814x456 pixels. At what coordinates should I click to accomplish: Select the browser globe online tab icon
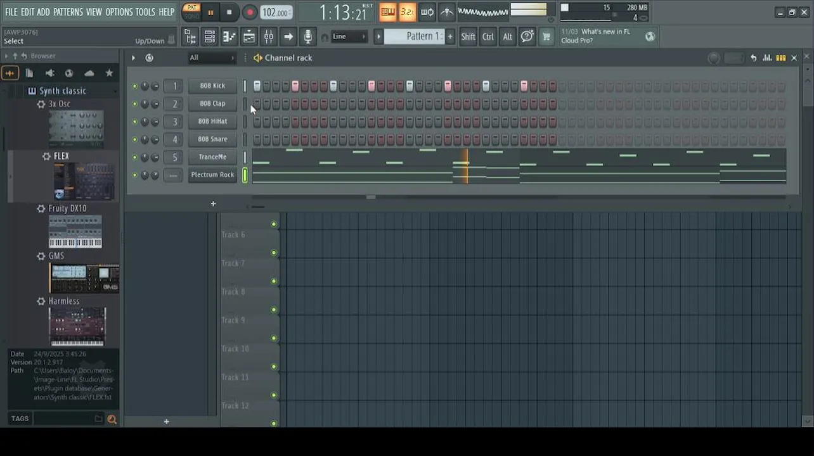69,73
